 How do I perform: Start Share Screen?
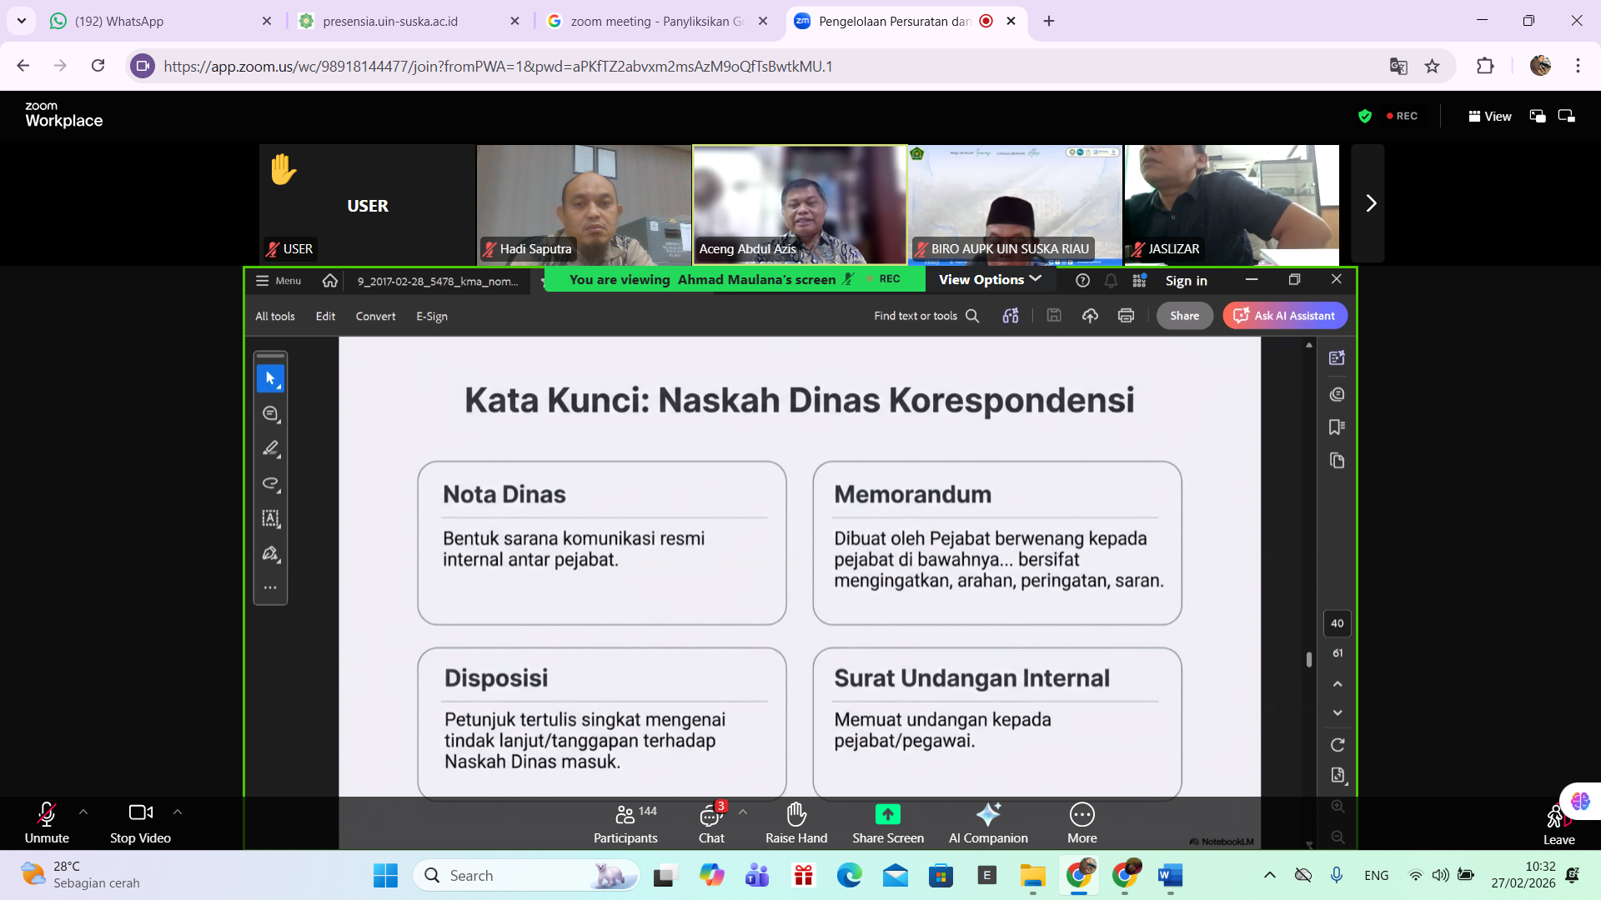tap(887, 822)
